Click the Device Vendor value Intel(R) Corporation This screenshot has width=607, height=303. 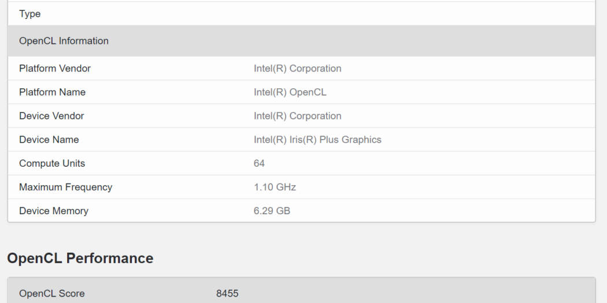pyautogui.click(x=297, y=116)
